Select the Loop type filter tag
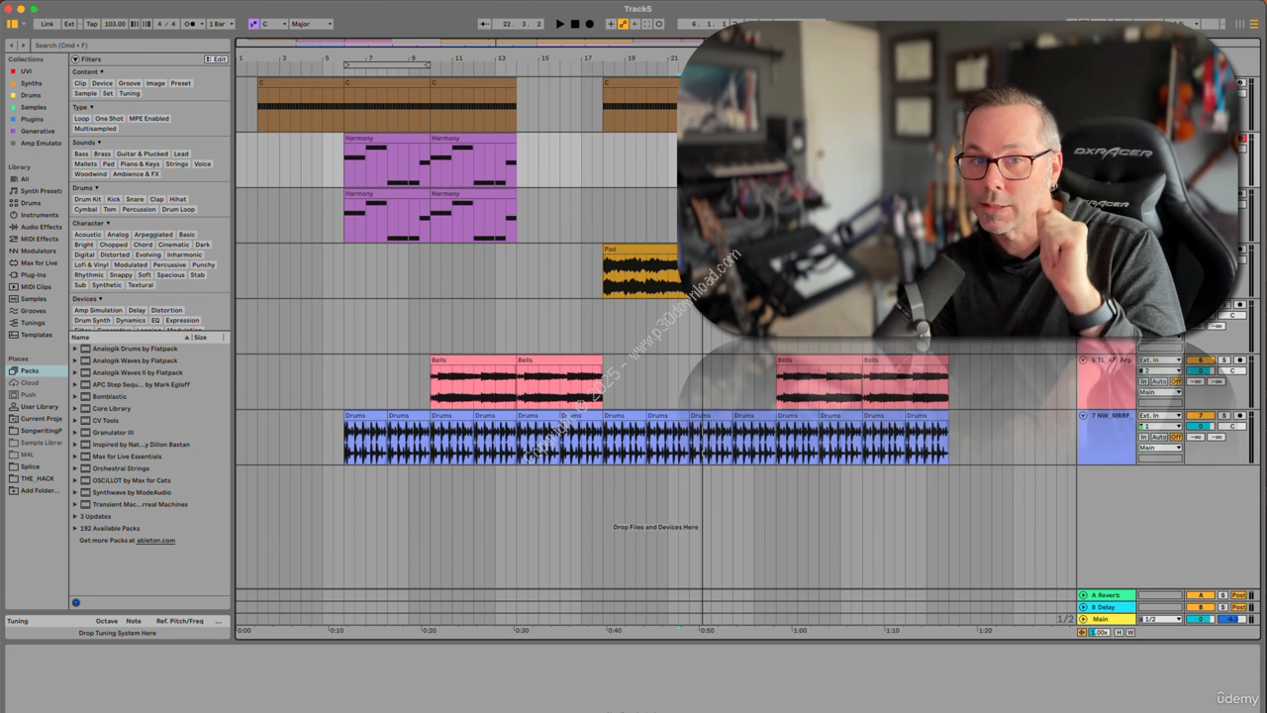 [81, 118]
